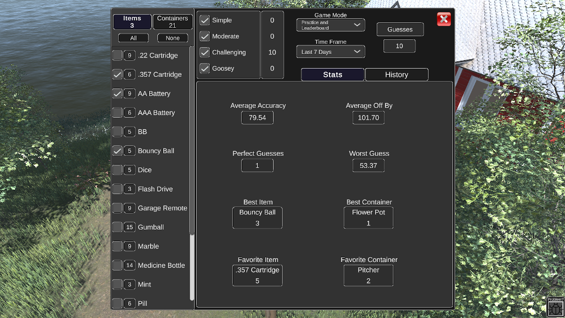This screenshot has height=318, width=565.
Task: Click the Problem bug report icon
Action: [555, 307]
